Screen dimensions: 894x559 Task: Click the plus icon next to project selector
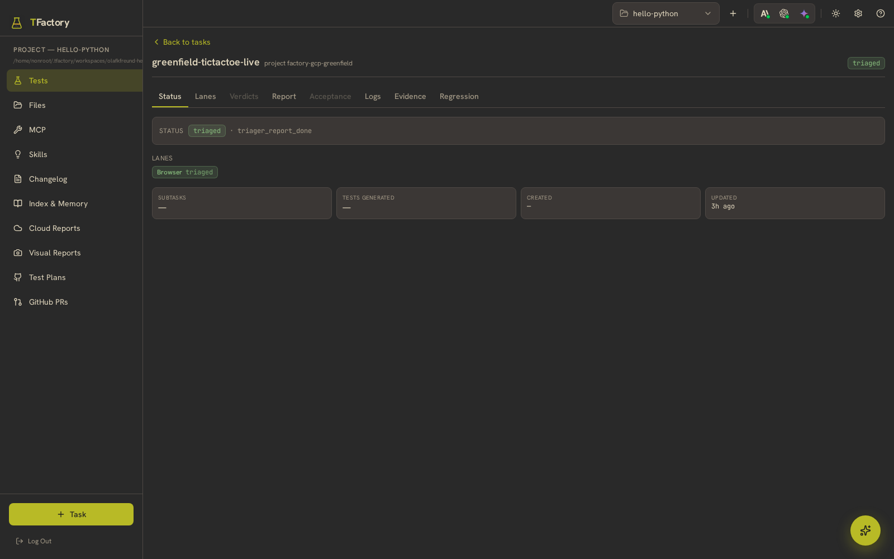[x=733, y=13]
